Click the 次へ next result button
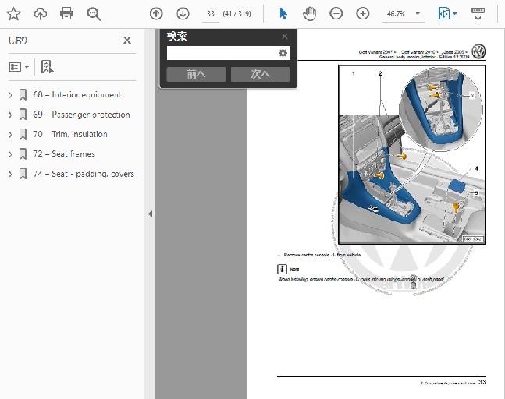 [260, 74]
